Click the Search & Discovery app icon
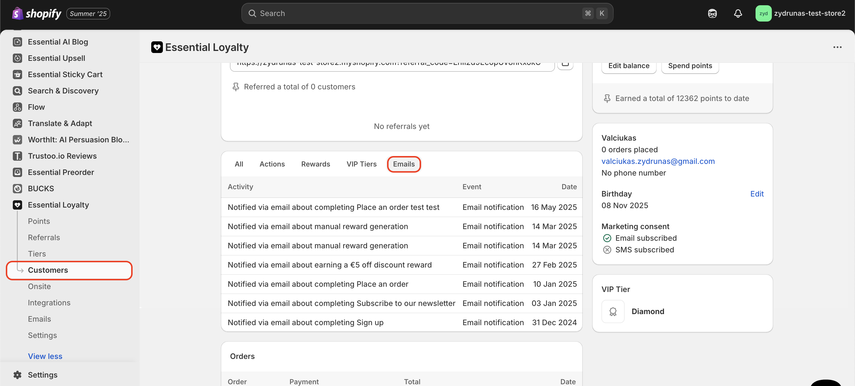This screenshot has width=855, height=386. point(17,91)
